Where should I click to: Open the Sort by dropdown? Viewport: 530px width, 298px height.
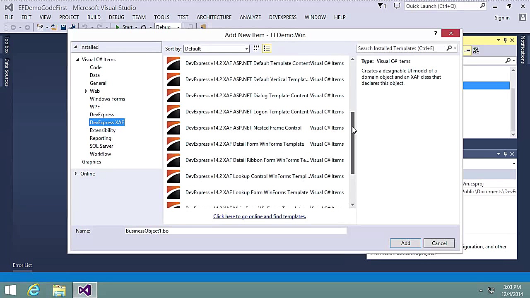click(246, 48)
